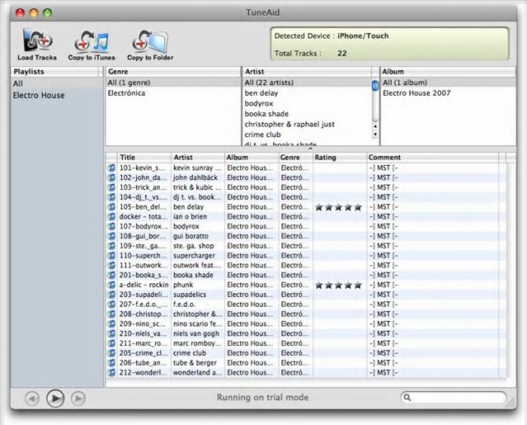Screen dimensions: 527x425
Task: Select bodyrox in the Artist browser
Action: (307, 103)
